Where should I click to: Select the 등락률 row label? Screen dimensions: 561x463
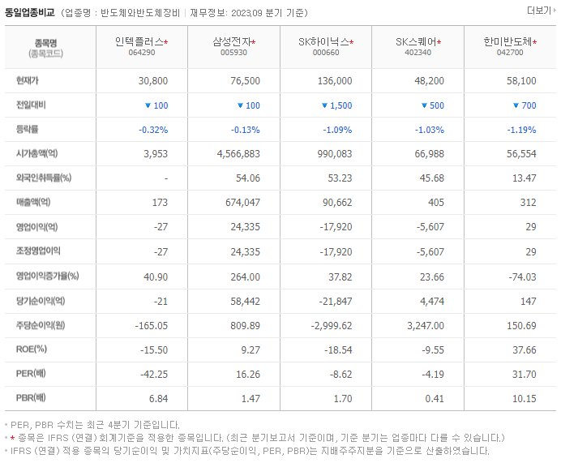click(28, 129)
